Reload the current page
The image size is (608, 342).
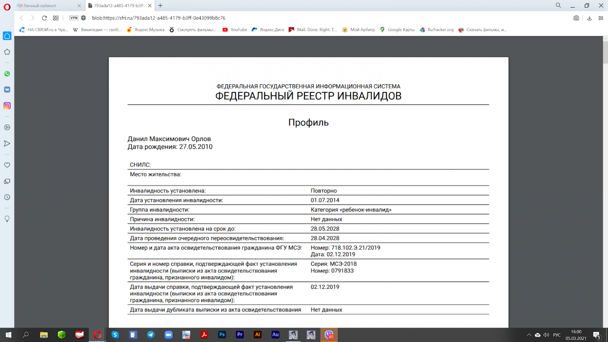[44, 18]
